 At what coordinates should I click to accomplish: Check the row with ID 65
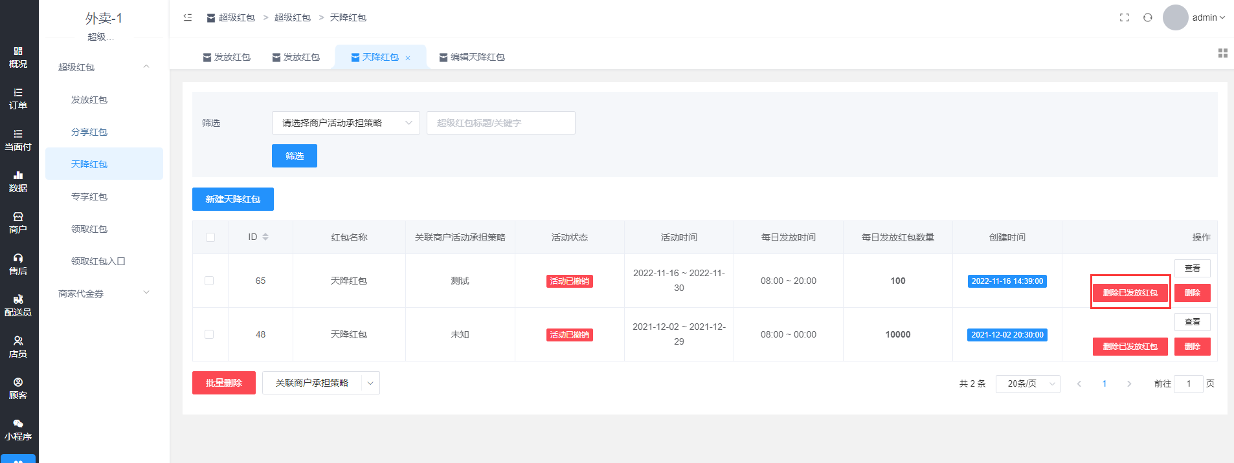(x=209, y=281)
